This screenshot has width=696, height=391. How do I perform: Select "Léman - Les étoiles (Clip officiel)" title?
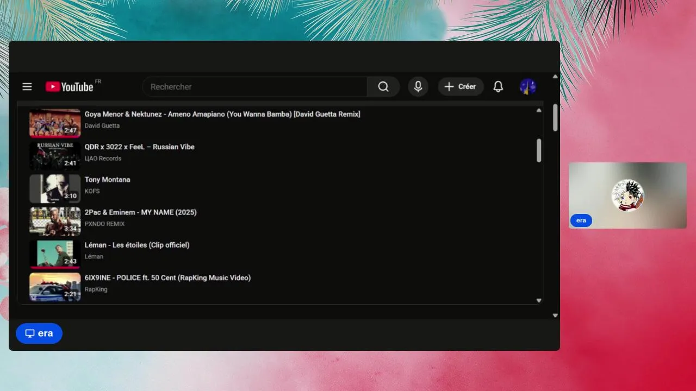coord(137,245)
